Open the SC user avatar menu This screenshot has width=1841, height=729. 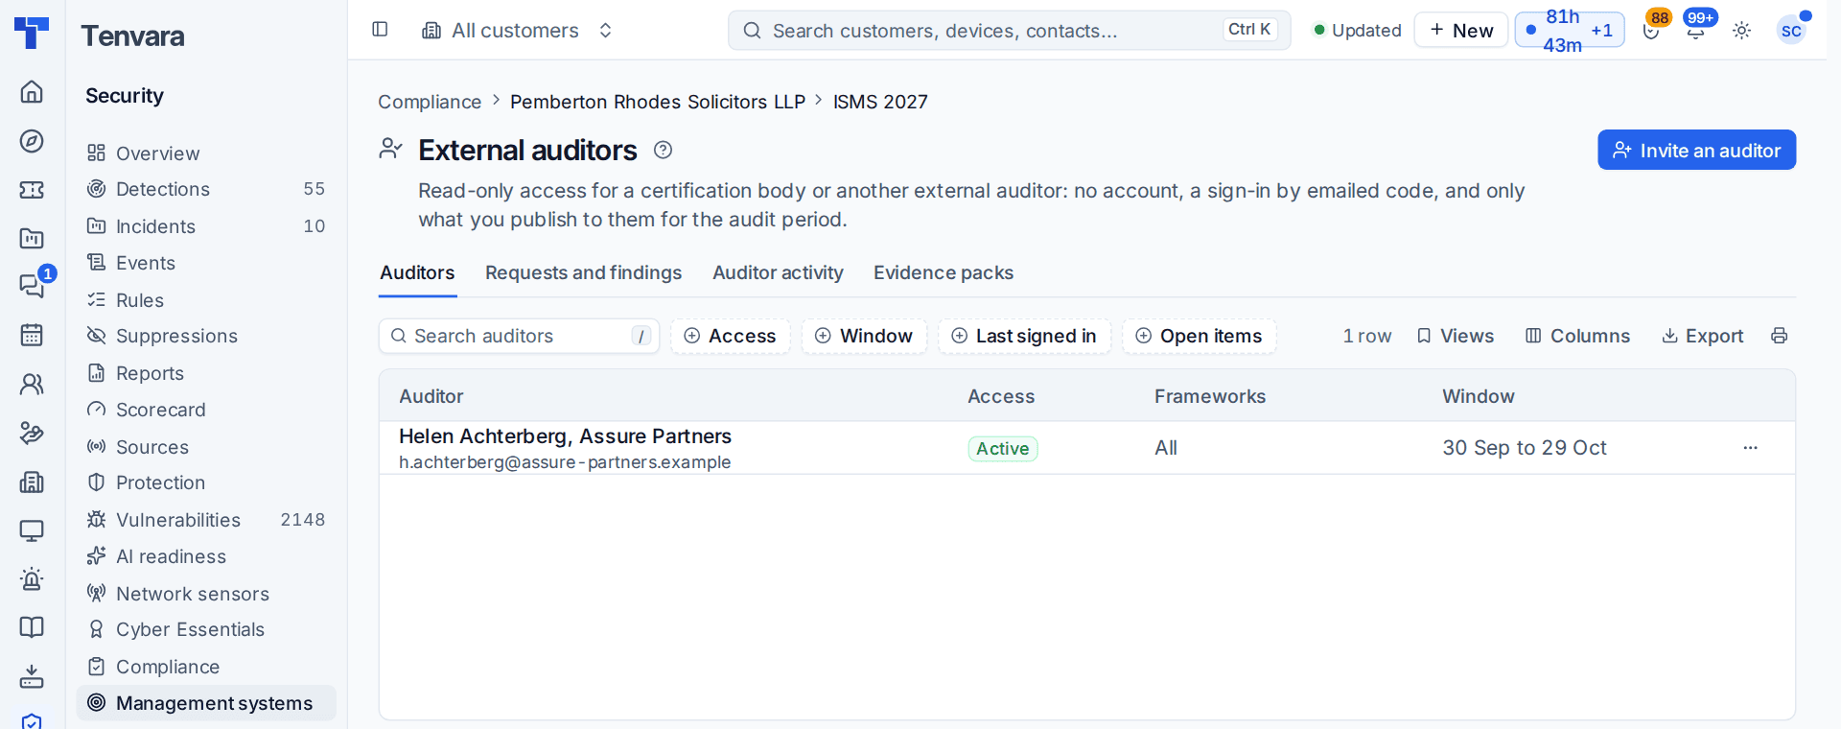[1791, 31]
